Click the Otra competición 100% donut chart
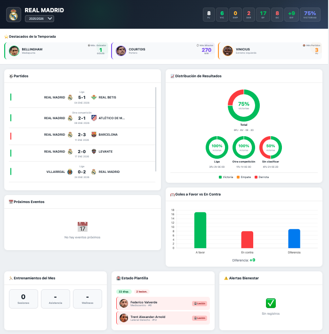 tap(244, 147)
